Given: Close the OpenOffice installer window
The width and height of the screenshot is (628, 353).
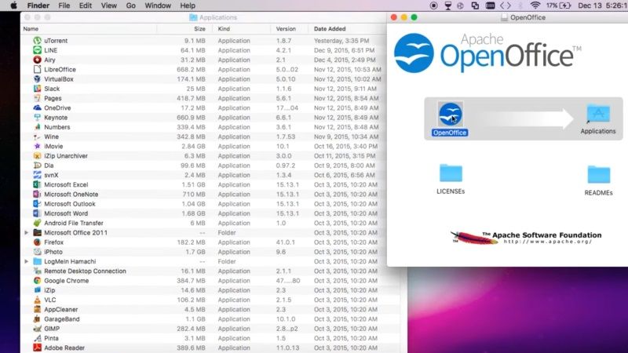Looking at the screenshot, I should tap(394, 17).
